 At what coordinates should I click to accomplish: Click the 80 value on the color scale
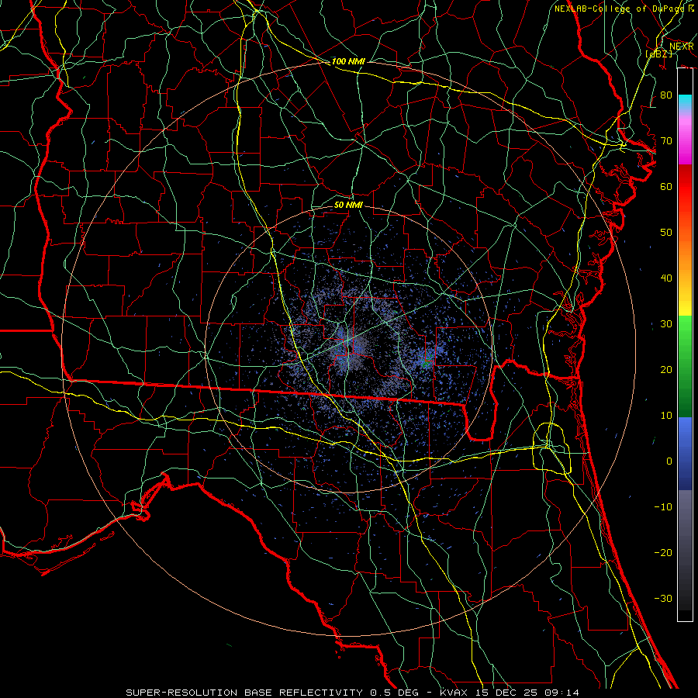point(666,95)
